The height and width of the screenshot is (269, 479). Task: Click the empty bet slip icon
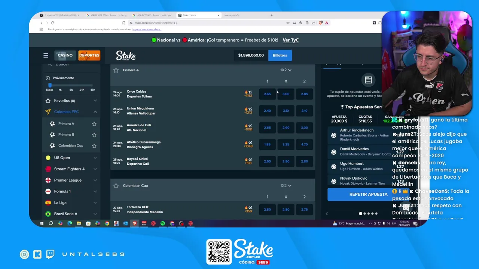click(x=368, y=80)
